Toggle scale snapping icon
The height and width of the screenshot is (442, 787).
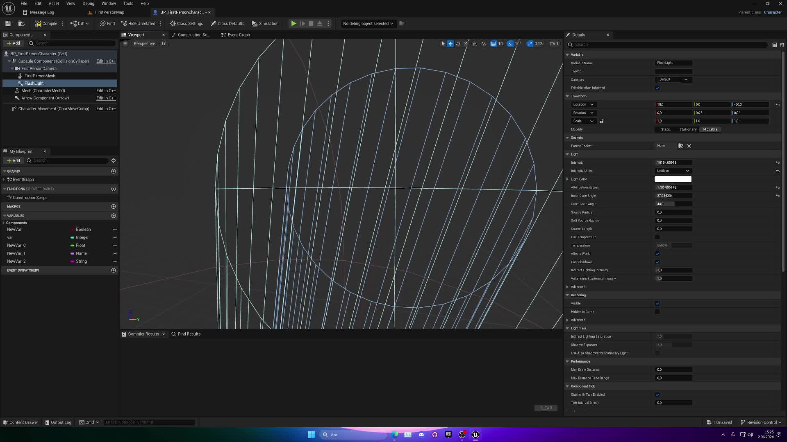point(530,43)
